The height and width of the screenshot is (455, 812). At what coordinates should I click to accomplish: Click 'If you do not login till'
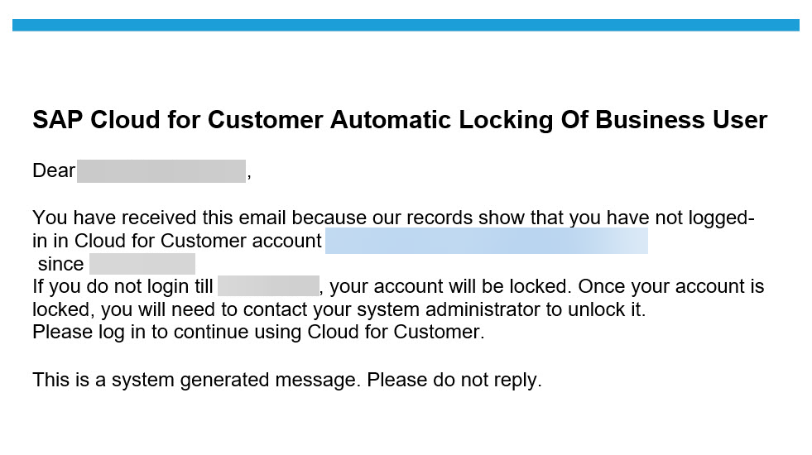tap(123, 286)
